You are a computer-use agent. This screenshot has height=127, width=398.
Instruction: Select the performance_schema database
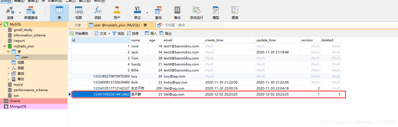tap(30, 90)
